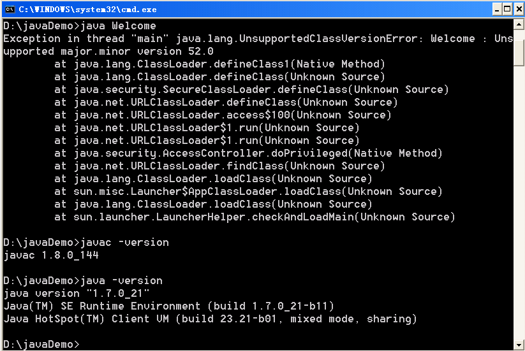This screenshot has height=351, width=525.
Task: Click the LauncherHelper.checkAndLoadMain stack line
Action: tap(255, 217)
